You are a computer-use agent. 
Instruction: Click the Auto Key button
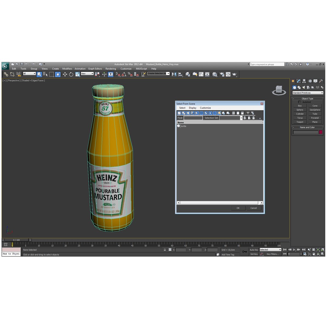point(254,249)
